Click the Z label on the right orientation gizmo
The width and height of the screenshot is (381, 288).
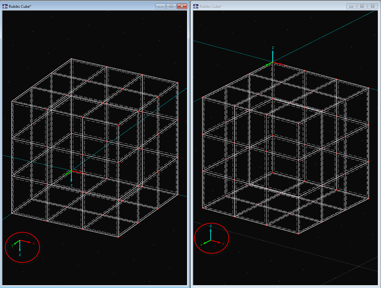coord(212,225)
